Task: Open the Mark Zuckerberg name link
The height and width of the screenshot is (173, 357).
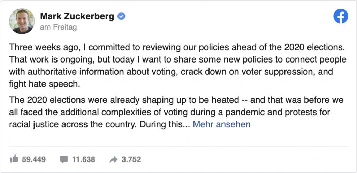Action: pyautogui.click(x=77, y=16)
